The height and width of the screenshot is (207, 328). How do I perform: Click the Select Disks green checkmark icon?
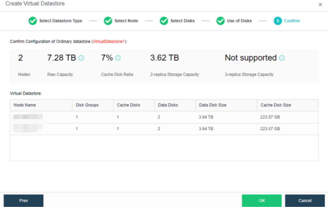pos(164,21)
